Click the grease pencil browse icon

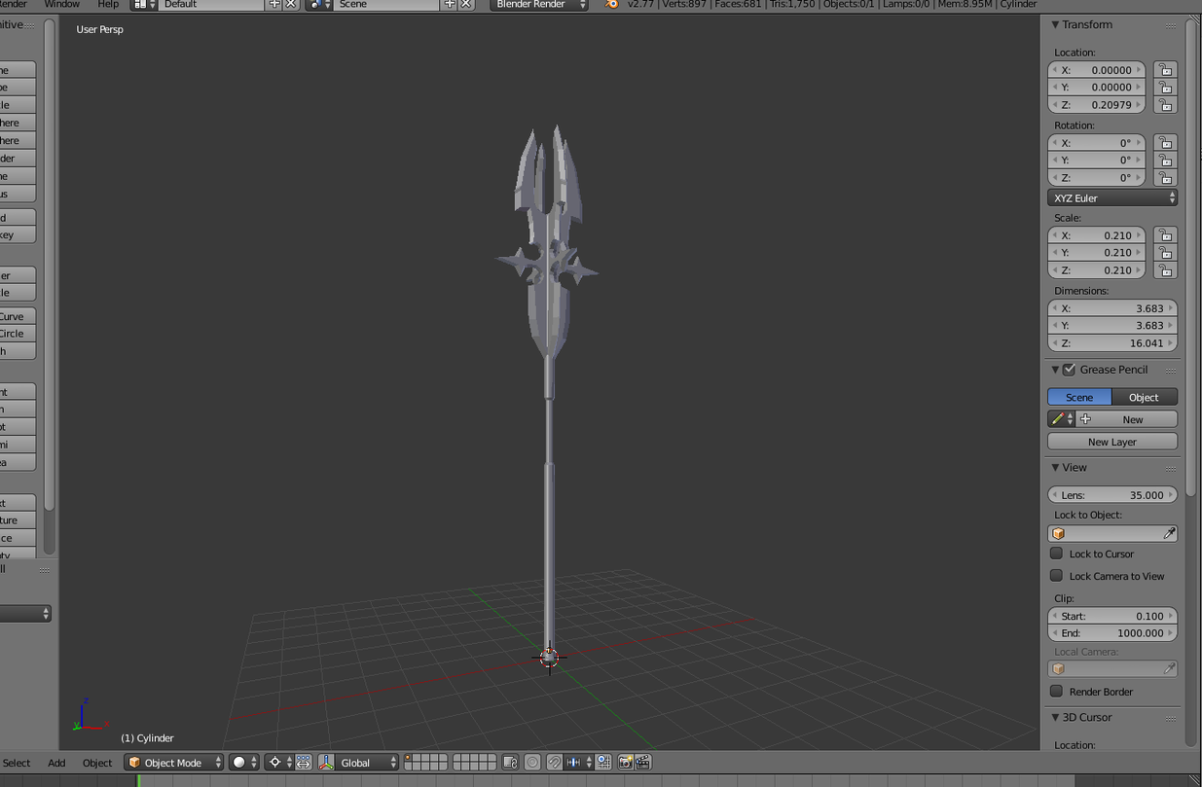[1062, 419]
